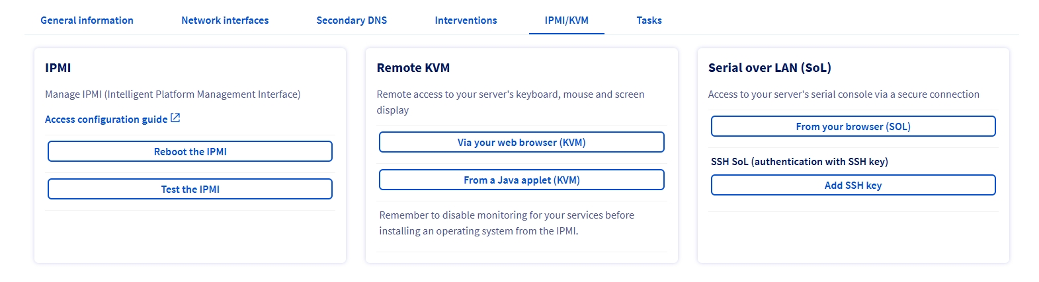
Task: Click the Manage IPMI description text
Action: (x=173, y=94)
